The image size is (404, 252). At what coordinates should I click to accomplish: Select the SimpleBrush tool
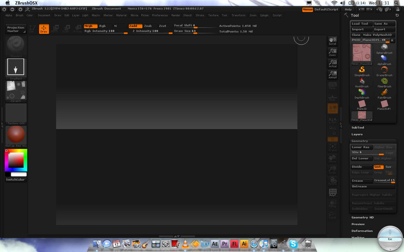tap(362, 72)
